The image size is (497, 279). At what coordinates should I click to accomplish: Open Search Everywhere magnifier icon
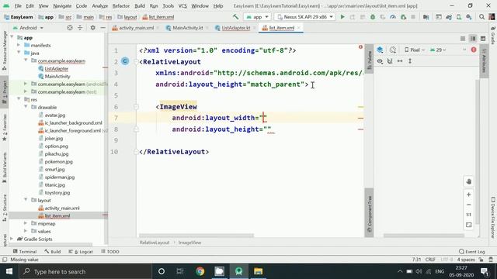[481, 17]
